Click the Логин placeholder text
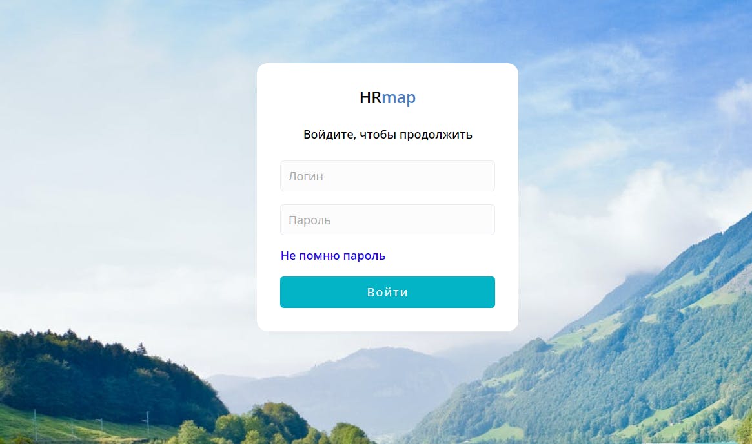The height and width of the screenshot is (444, 752). click(305, 177)
